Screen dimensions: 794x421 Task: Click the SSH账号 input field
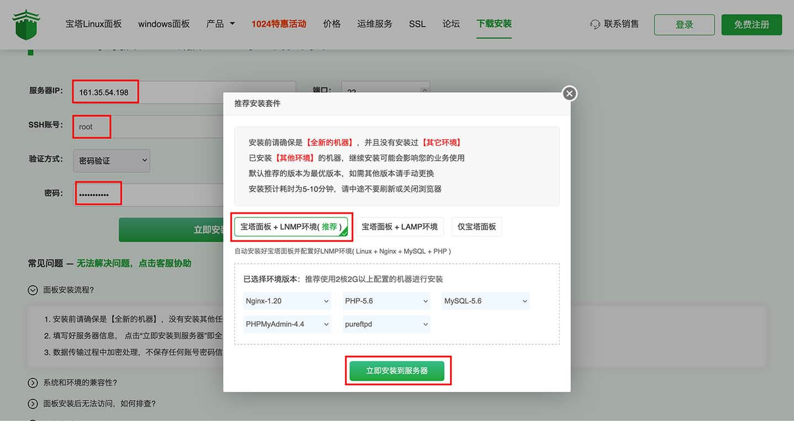point(149,126)
